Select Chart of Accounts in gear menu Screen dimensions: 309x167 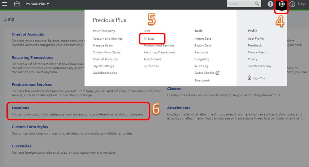pos(105,59)
